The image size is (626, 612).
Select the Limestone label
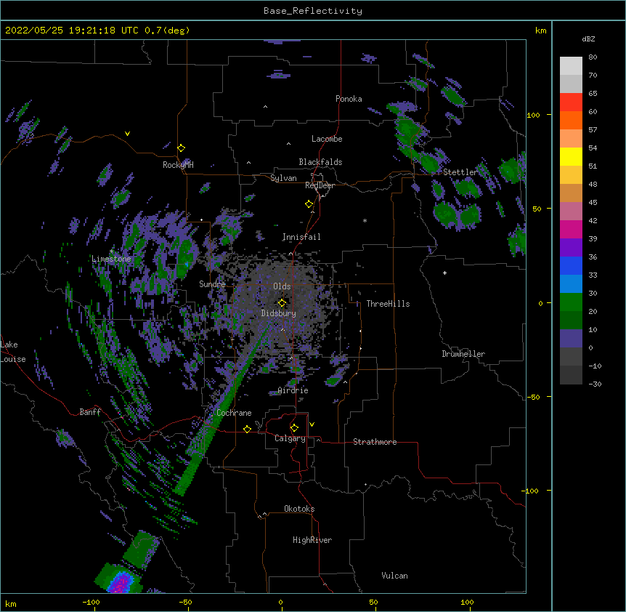(x=111, y=259)
